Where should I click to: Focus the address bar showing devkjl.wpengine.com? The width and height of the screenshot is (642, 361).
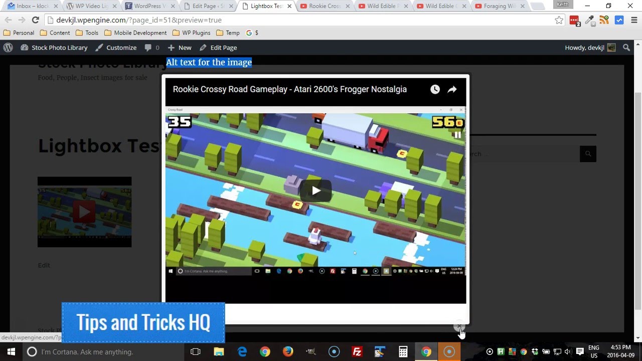[x=300, y=20]
